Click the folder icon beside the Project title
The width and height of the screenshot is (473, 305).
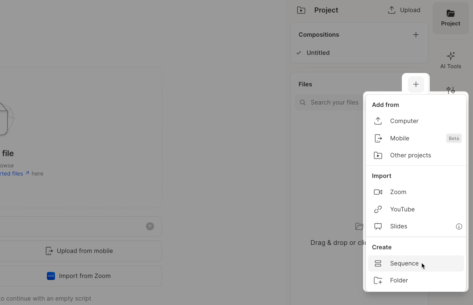301,10
